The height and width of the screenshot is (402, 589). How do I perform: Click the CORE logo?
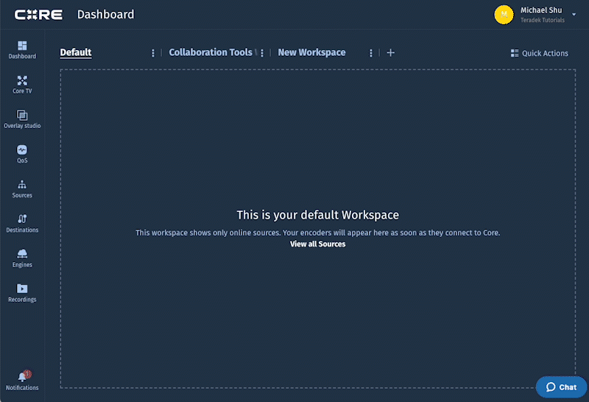tap(38, 15)
